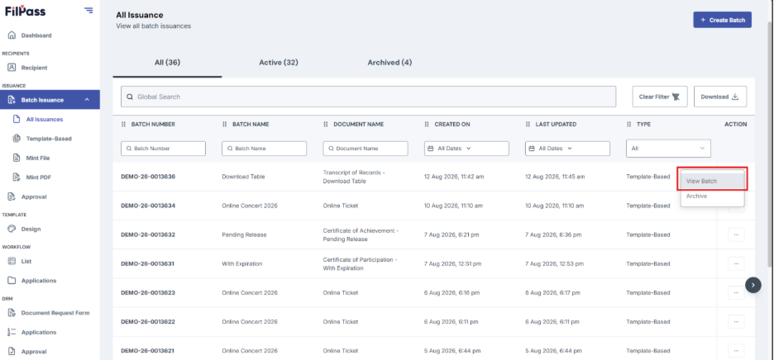Image resolution: width=774 pixels, height=360 pixels.
Task: Click the Document Request Form icon
Action: 12,313
